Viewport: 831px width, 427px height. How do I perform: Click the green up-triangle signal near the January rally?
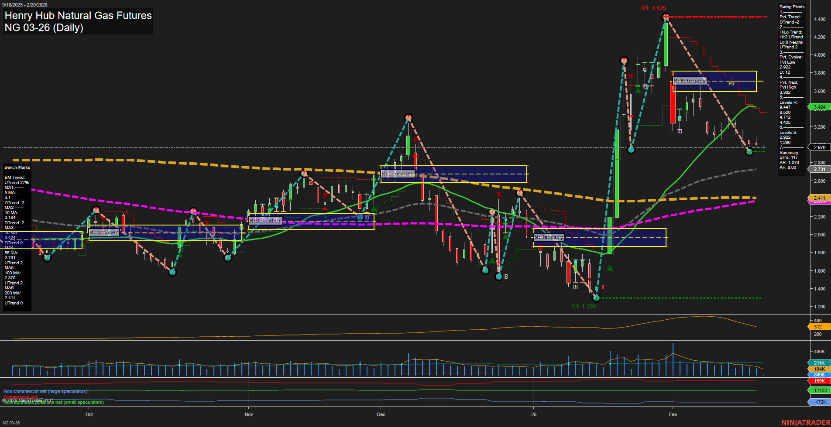(x=610, y=268)
